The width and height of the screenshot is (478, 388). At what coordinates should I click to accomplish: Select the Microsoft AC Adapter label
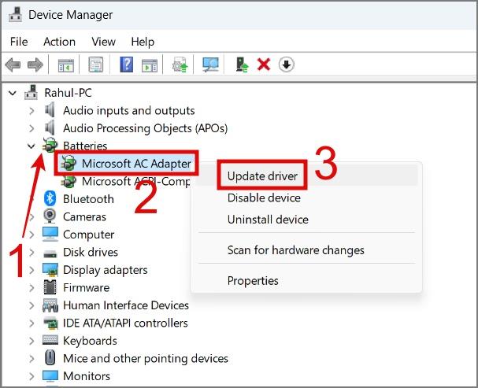[136, 164]
